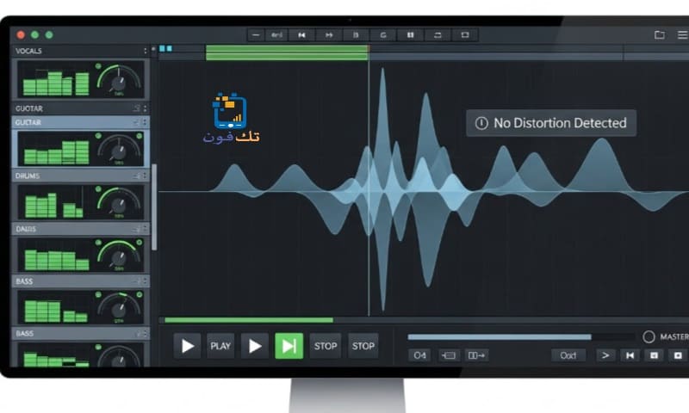Open the grid view icon in top toolbar
This screenshot has height=413, width=689.
click(411, 35)
